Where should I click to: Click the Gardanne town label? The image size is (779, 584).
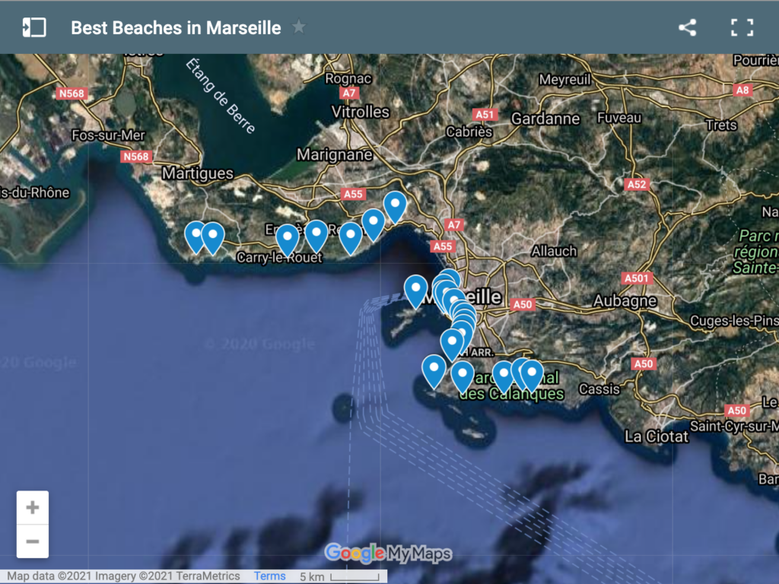click(x=545, y=119)
